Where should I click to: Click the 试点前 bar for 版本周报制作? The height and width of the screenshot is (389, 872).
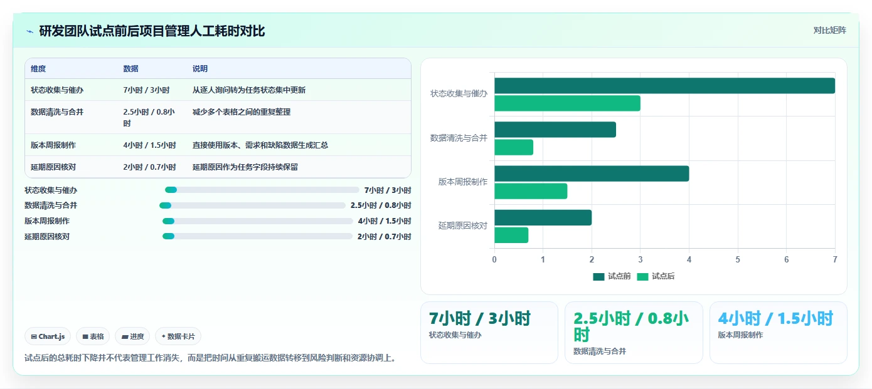592,174
